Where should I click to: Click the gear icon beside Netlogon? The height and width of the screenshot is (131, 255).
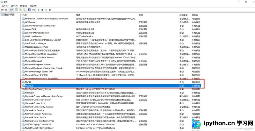23,93
